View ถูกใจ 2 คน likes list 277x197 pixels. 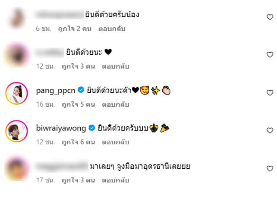pyautogui.click(x=75, y=29)
